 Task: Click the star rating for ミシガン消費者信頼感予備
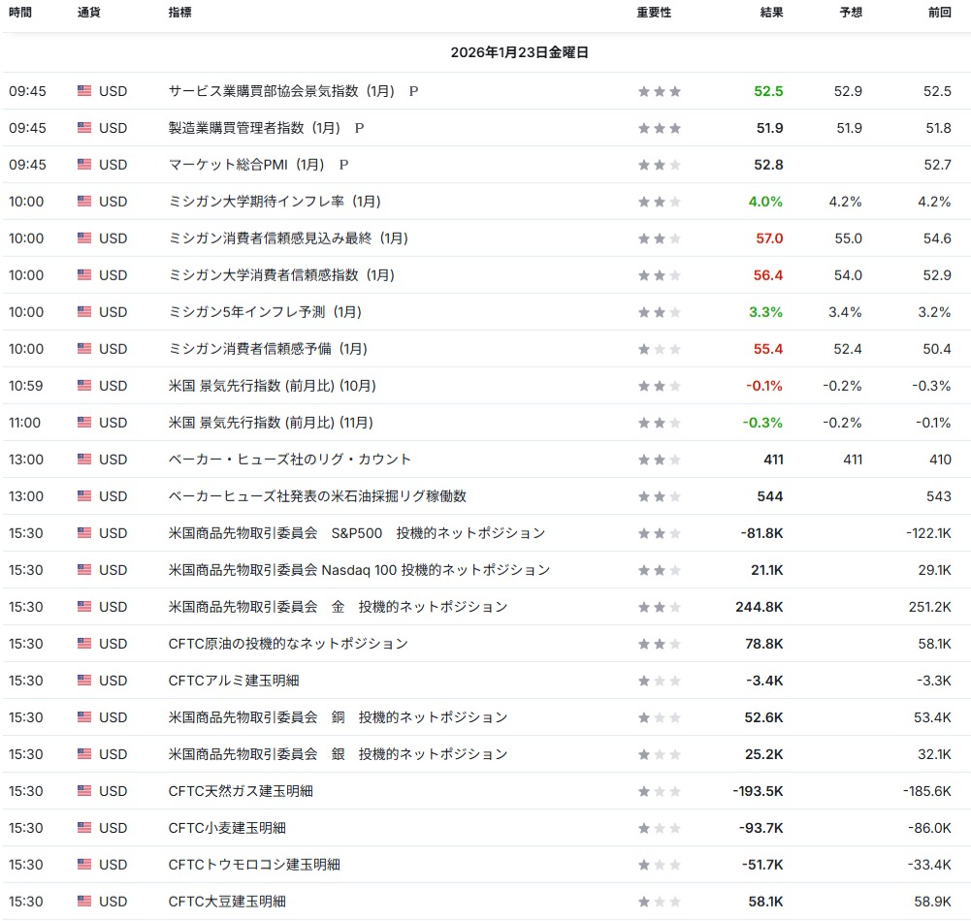click(x=659, y=349)
